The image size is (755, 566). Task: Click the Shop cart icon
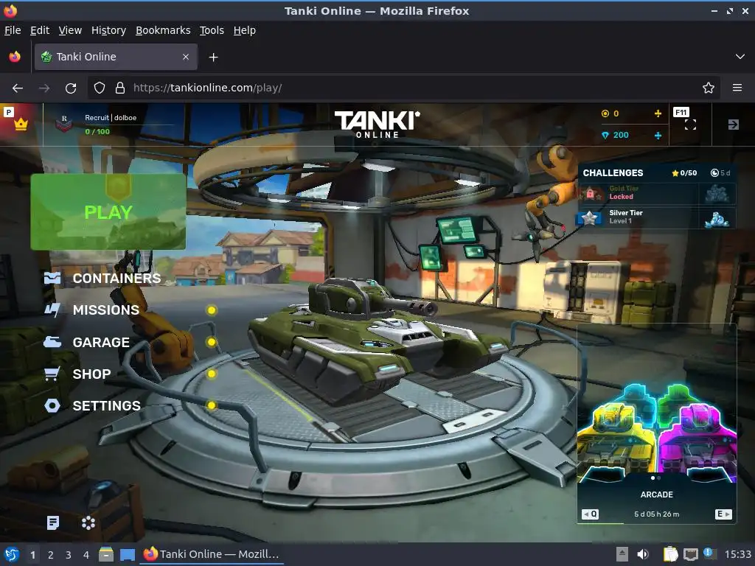click(x=52, y=374)
